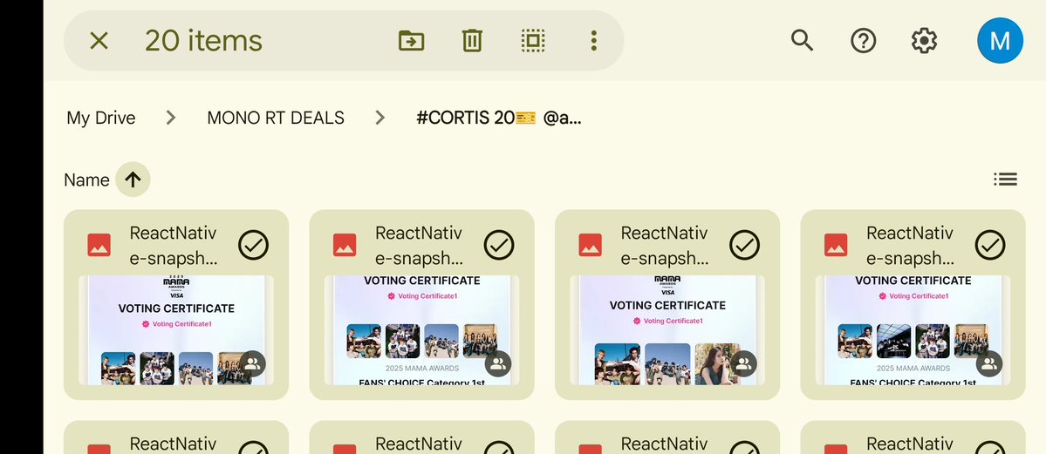Switch to list layout via the list icon
Image resolution: width=1046 pixels, height=454 pixels.
(1005, 180)
